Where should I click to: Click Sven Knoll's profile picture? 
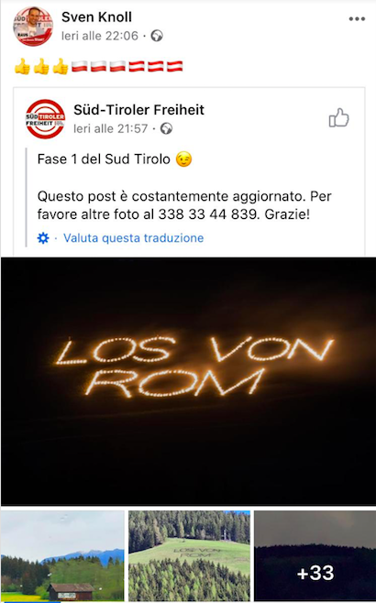click(x=33, y=27)
